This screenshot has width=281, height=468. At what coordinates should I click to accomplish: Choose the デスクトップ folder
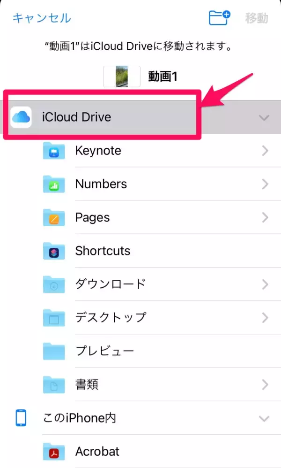pos(111,318)
